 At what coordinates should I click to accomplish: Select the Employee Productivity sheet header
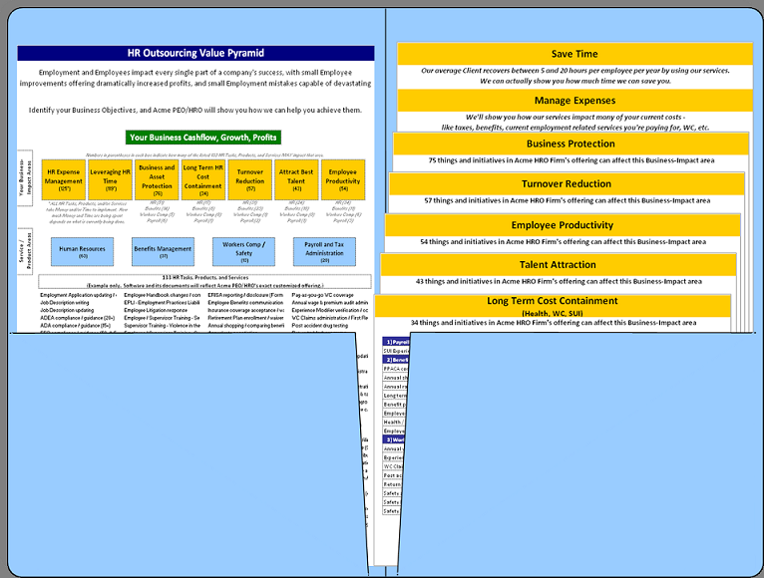[563, 225]
